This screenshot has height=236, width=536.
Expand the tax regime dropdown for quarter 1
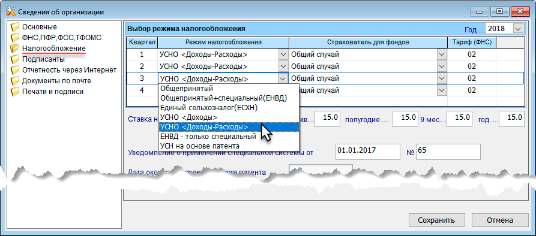(x=283, y=55)
